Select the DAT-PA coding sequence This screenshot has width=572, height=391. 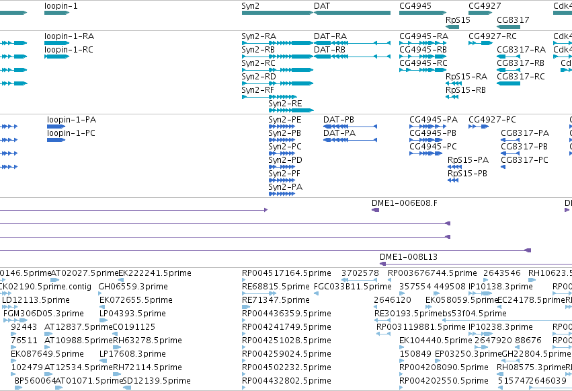(x=350, y=140)
